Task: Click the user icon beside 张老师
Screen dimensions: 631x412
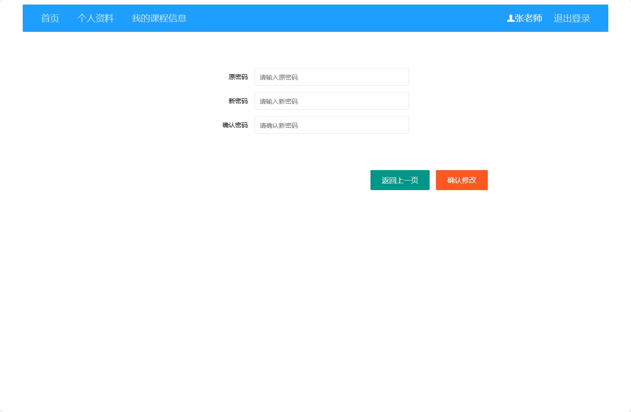Action: pos(511,18)
